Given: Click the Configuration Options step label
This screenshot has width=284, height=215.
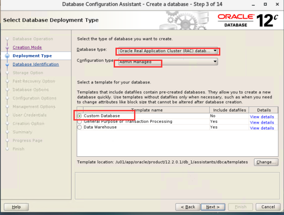Looking at the screenshot, I should 35,98.
